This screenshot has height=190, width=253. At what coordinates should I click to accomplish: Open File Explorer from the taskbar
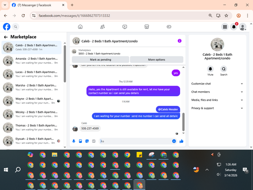pos(55,155)
